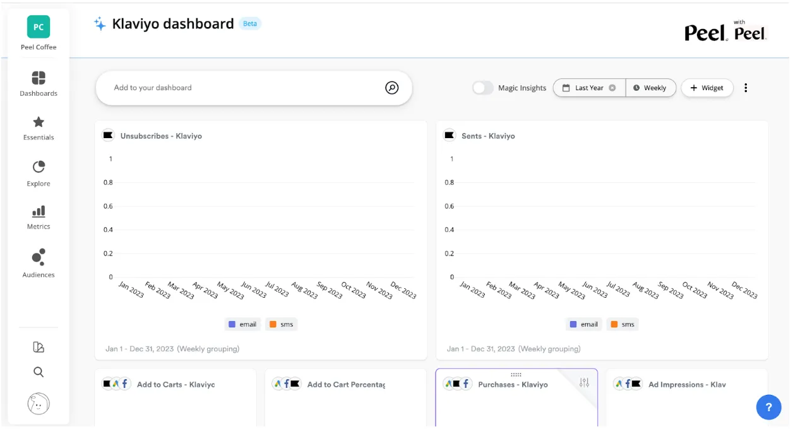The width and height of the screenshot is (793, 434).
Task: Click the Unsubscribes chart area
Action: click(259, 218)
